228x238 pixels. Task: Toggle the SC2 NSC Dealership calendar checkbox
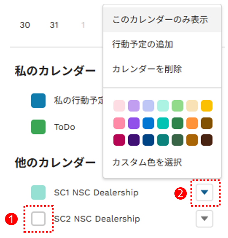pyautogui.click(x=38, y=219)
